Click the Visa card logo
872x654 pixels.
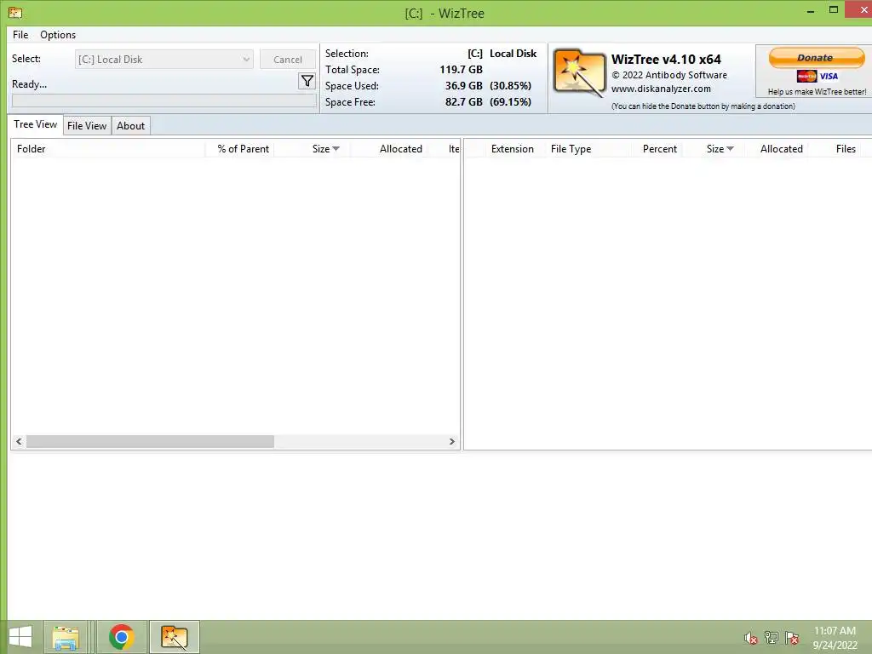[829, 76]
